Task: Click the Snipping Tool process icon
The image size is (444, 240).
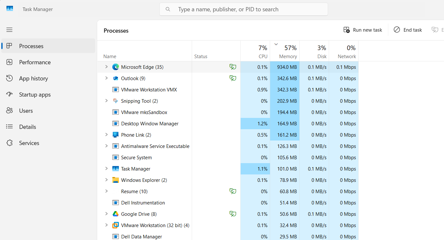Action: (116, 101)
